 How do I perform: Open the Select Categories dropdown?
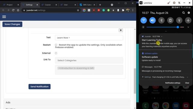tap(89, 61)
